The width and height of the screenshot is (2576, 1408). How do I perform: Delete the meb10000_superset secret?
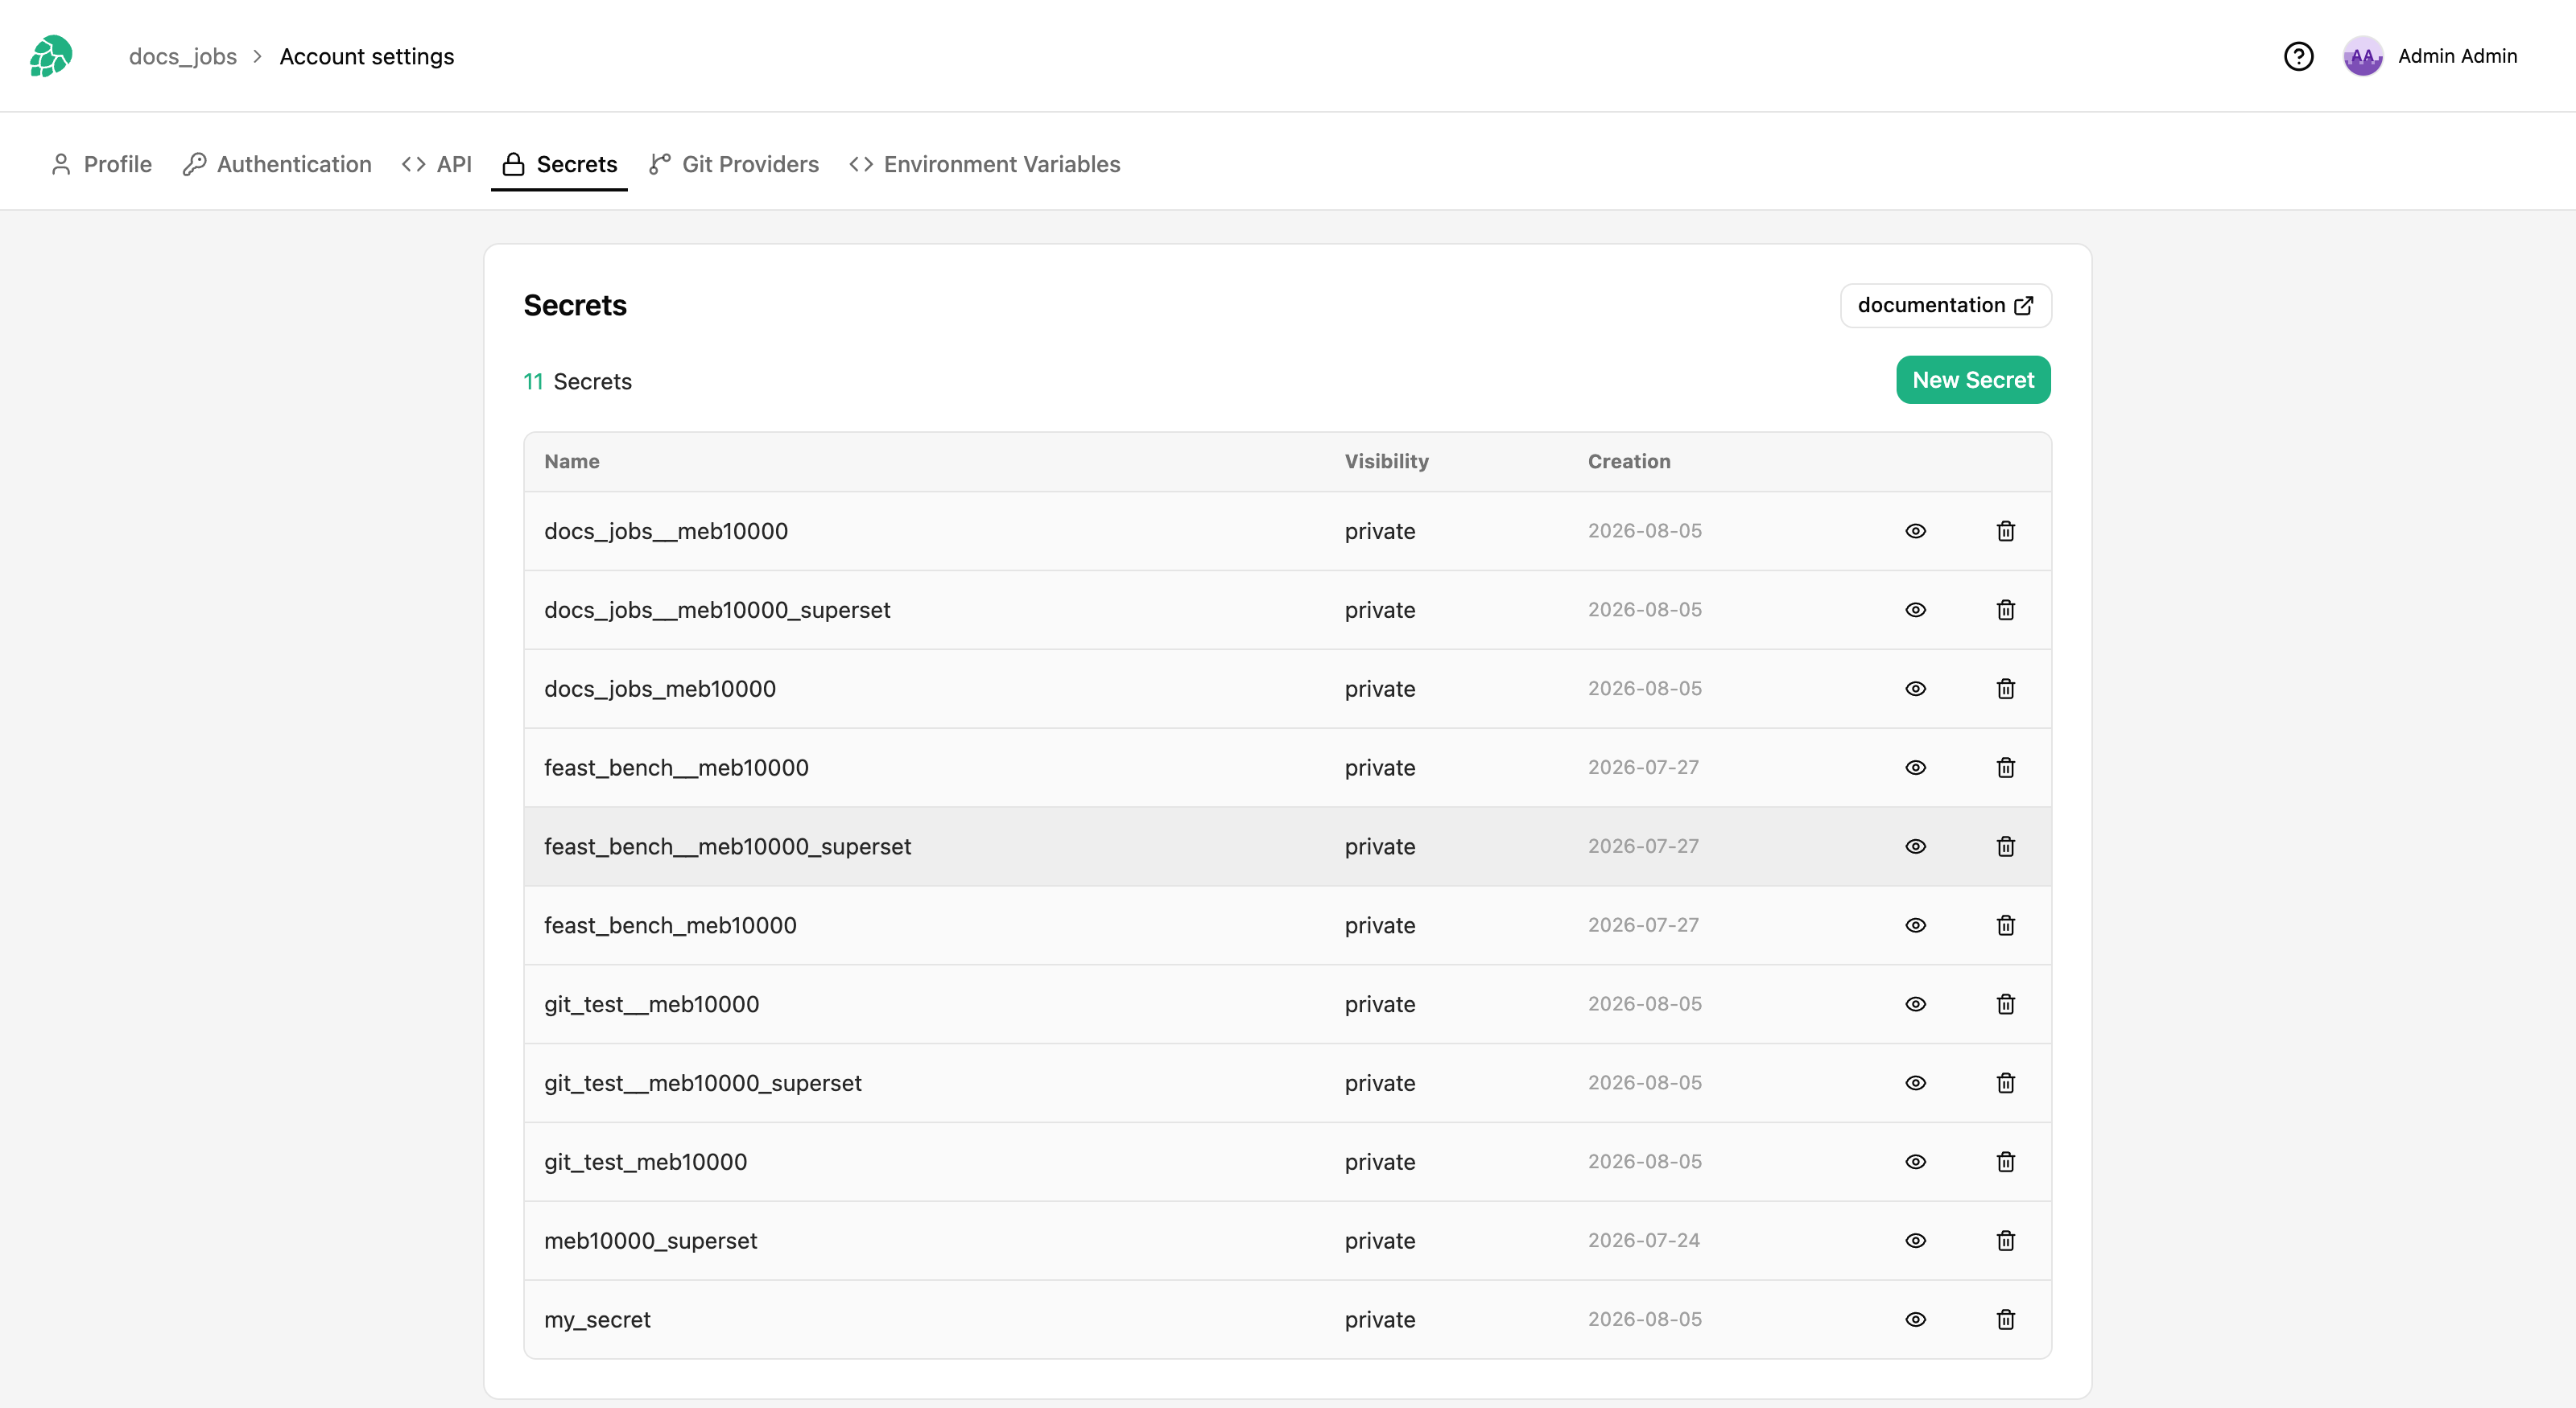2006,1241
